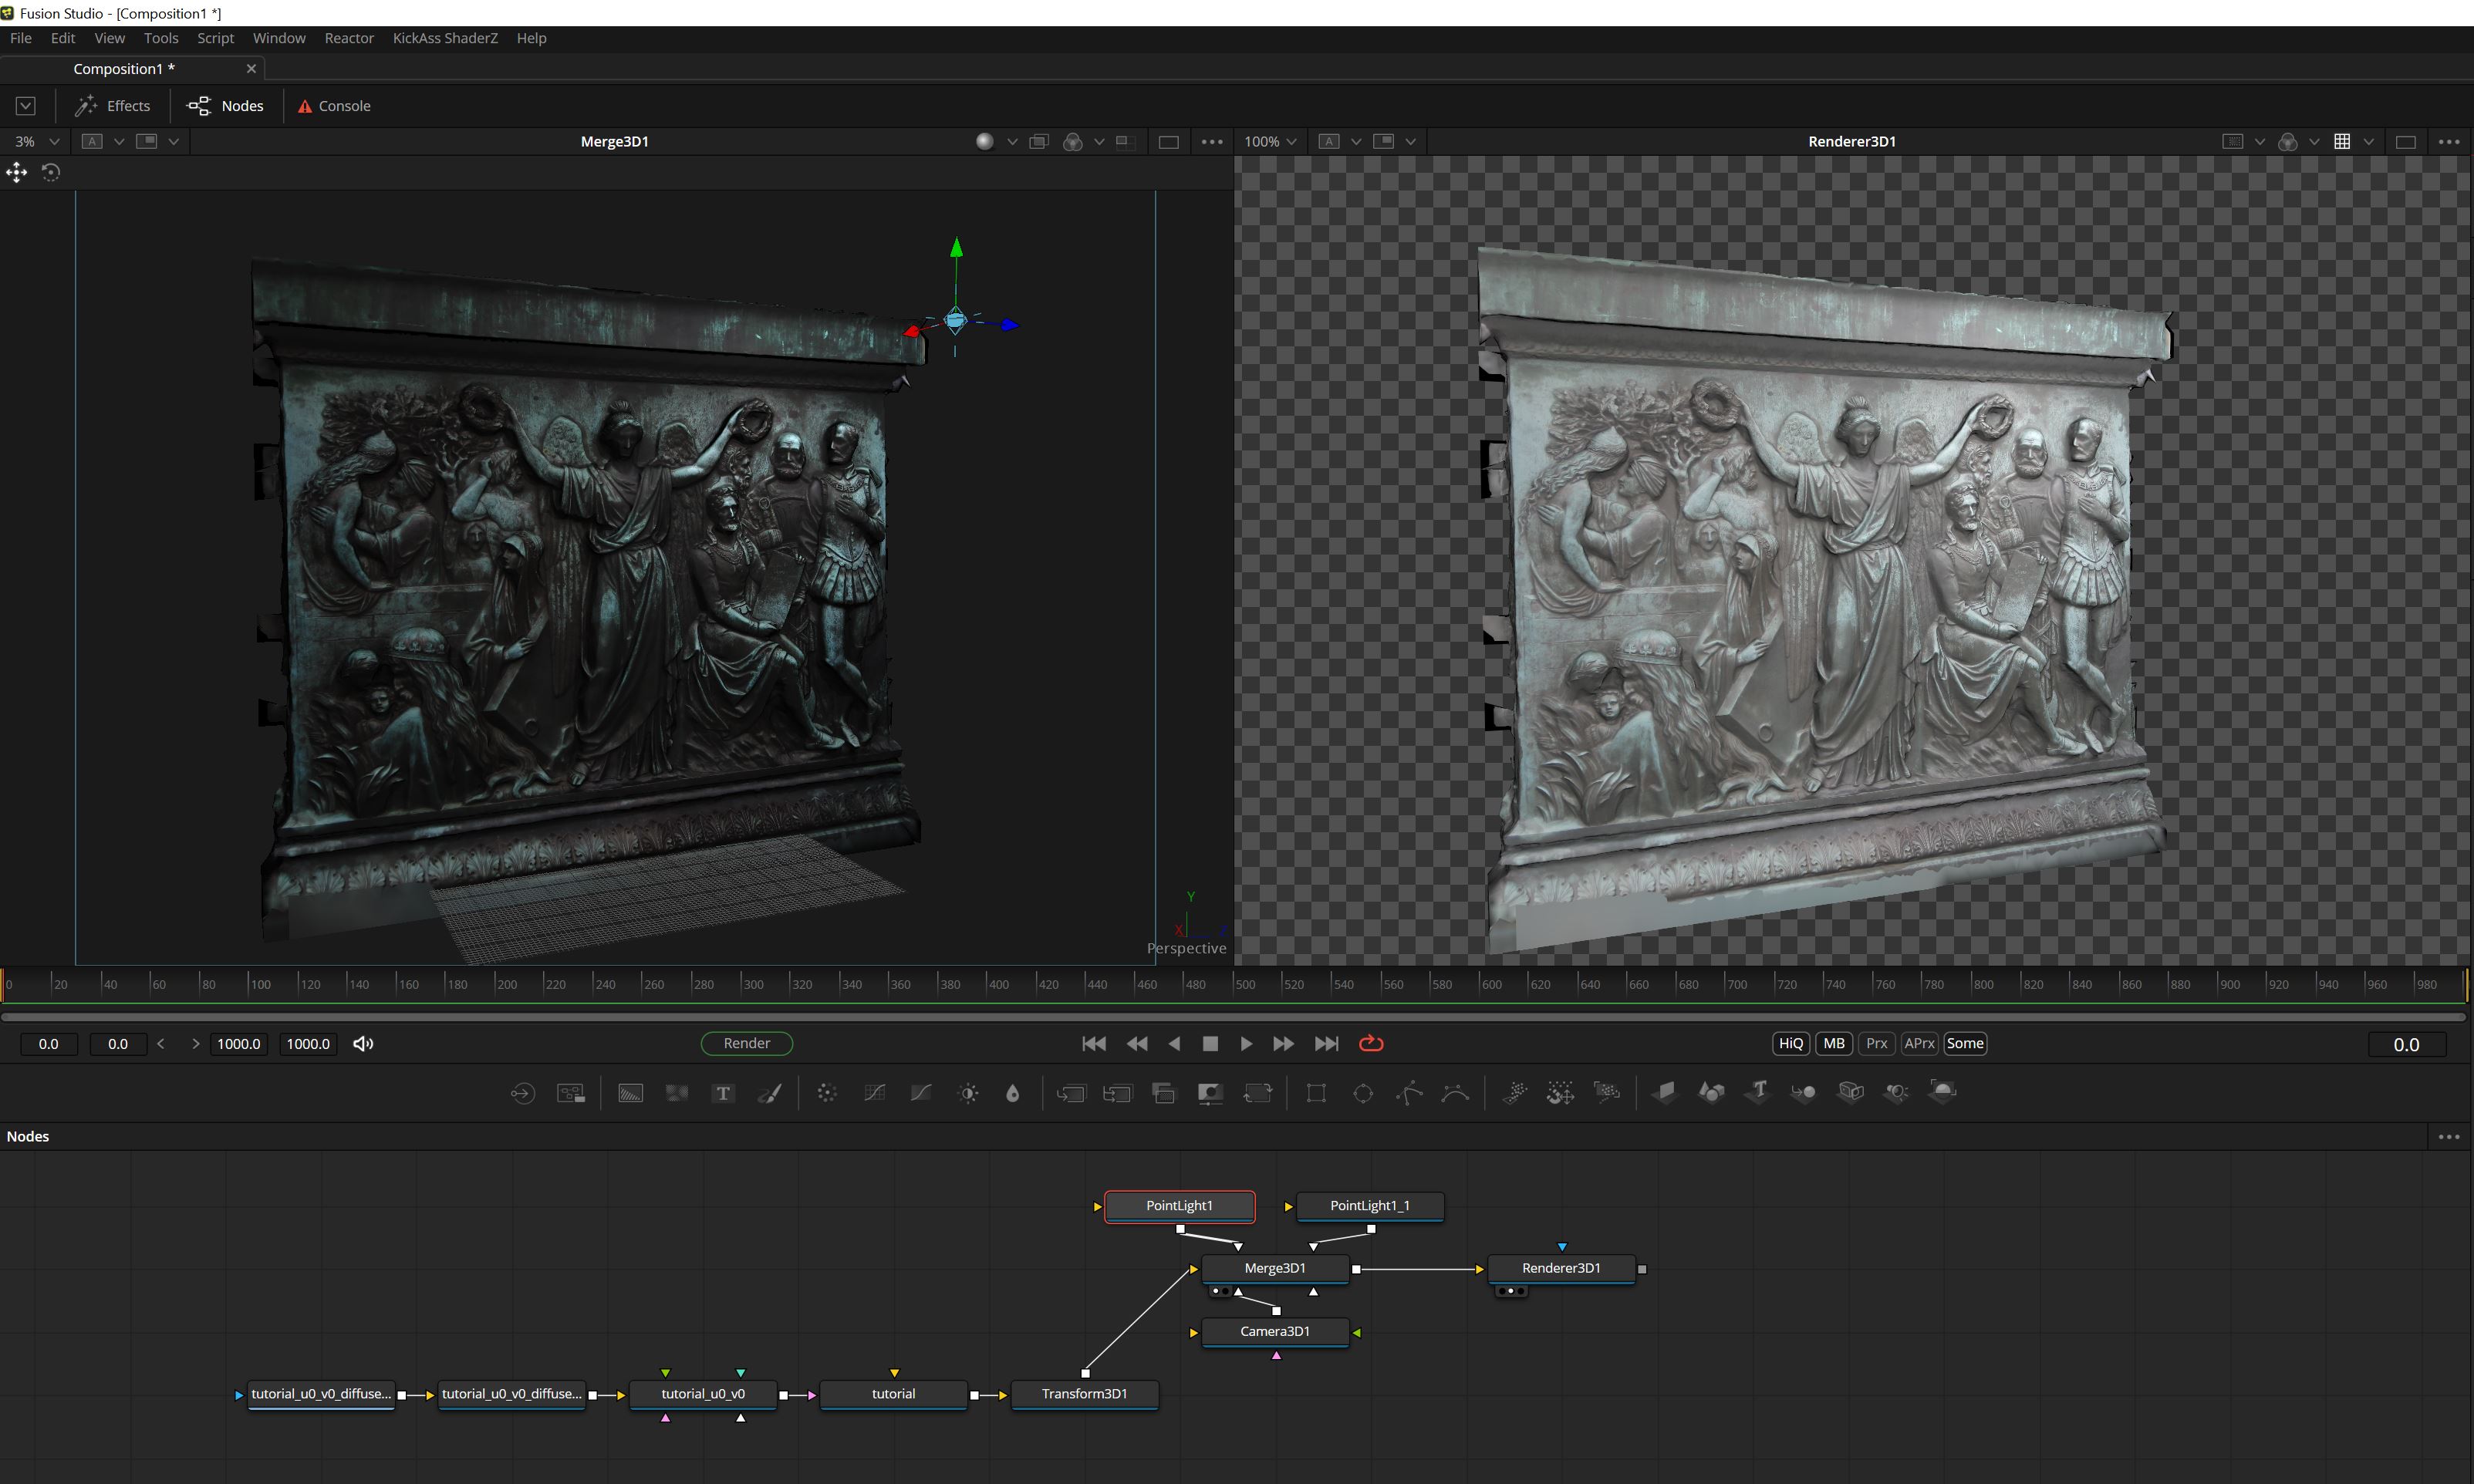
Task: Open the Effects panel
Action: coord(113,106)
